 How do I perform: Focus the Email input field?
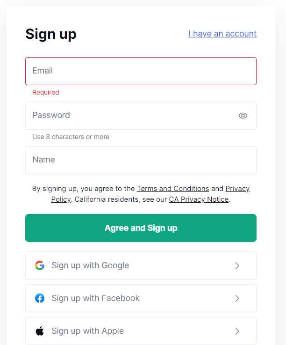click(x=141, y=71)
